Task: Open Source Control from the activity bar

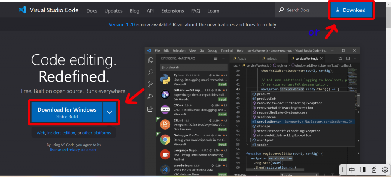Action: (x=150, y=84)
